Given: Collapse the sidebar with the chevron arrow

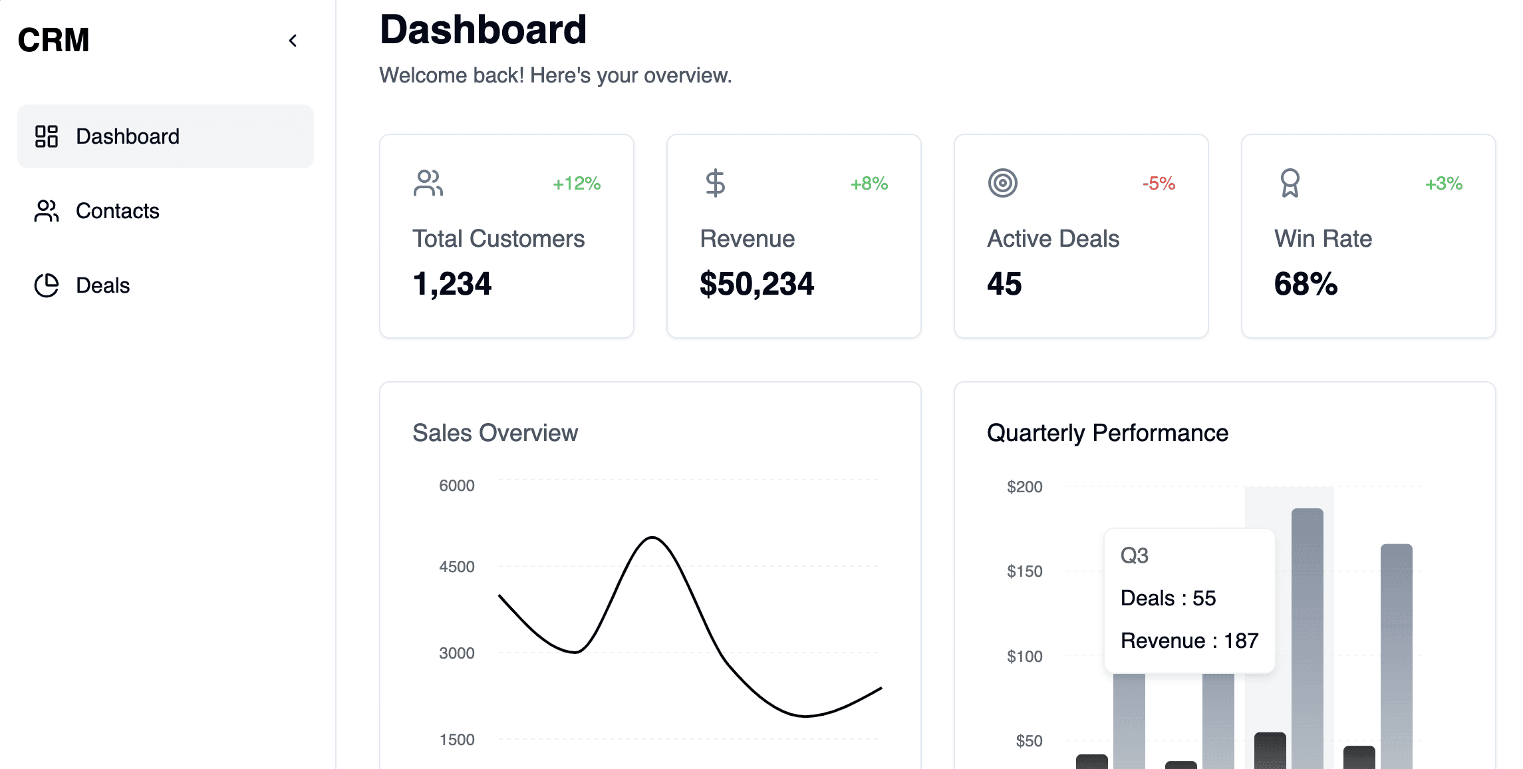Looking at the screenshot, I should (x=293, y=41).
